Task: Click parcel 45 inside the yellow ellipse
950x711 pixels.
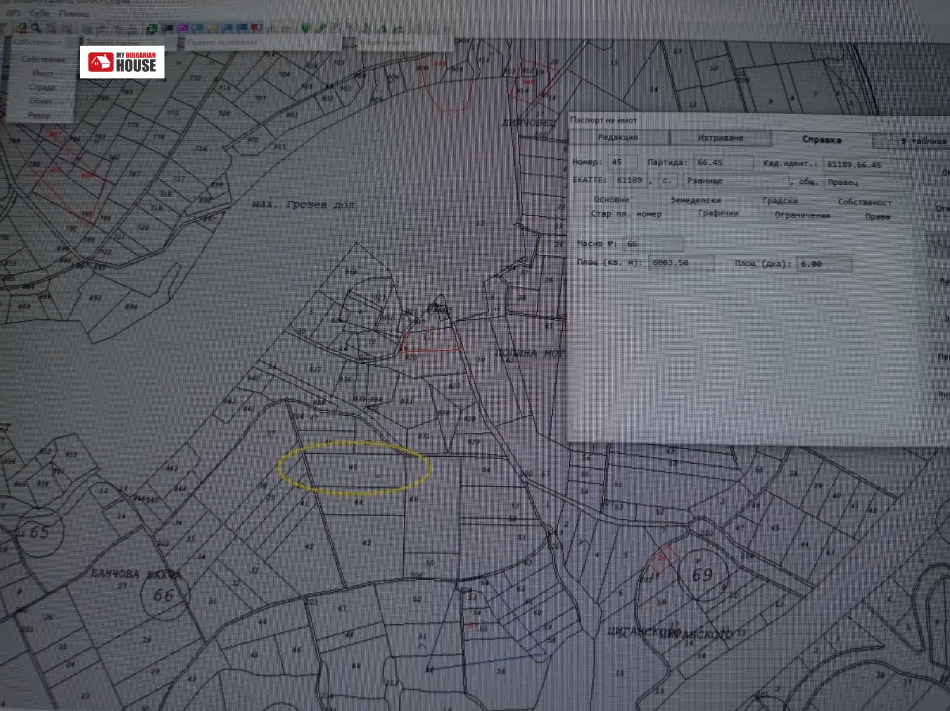Action: click(353, 467)
